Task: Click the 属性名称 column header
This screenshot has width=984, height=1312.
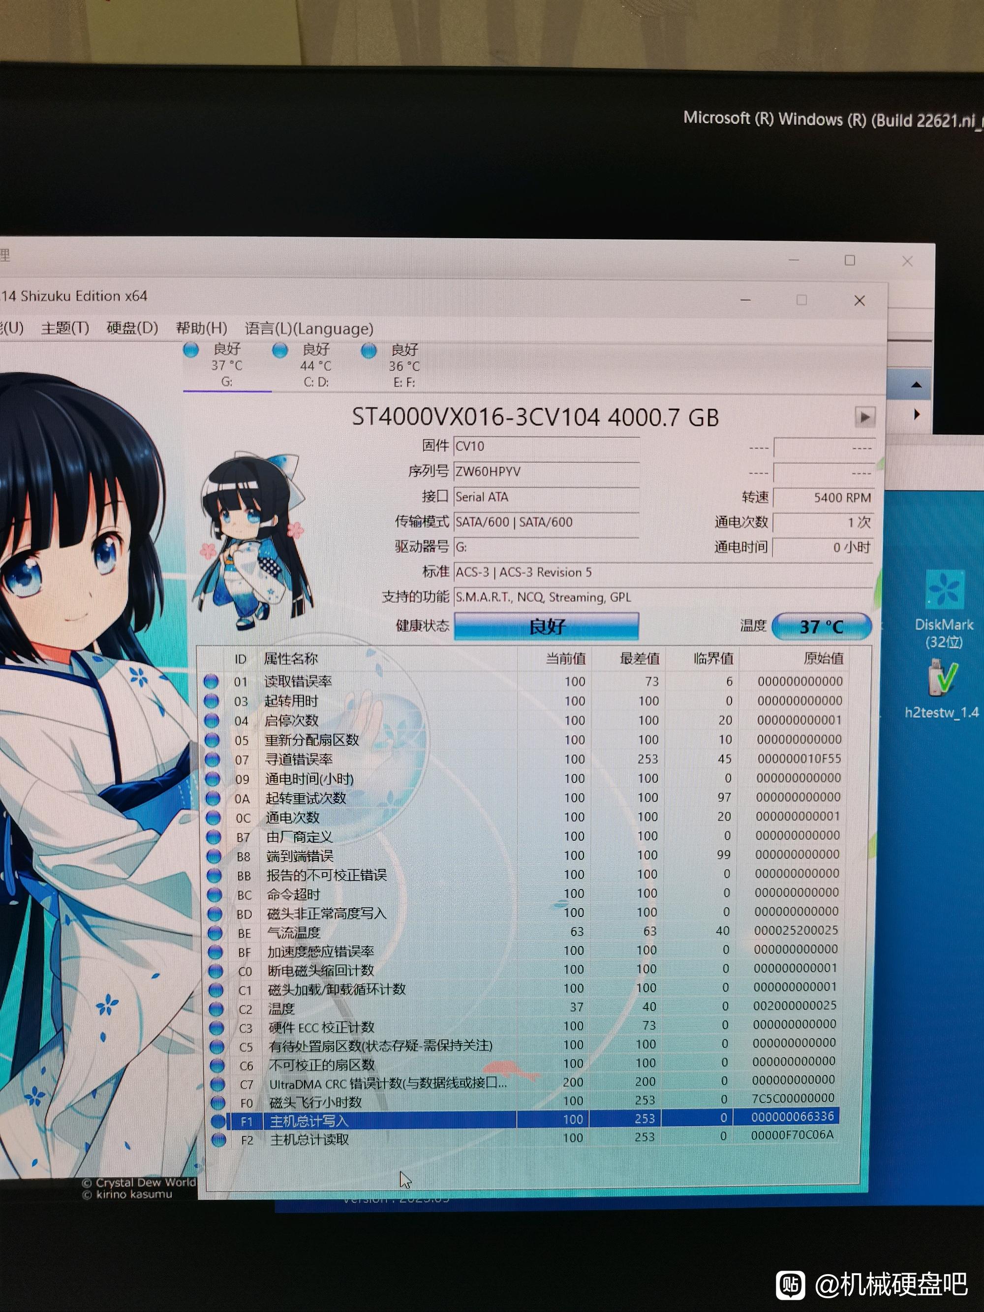Action: pyautogui.click(x=290, y=659)
